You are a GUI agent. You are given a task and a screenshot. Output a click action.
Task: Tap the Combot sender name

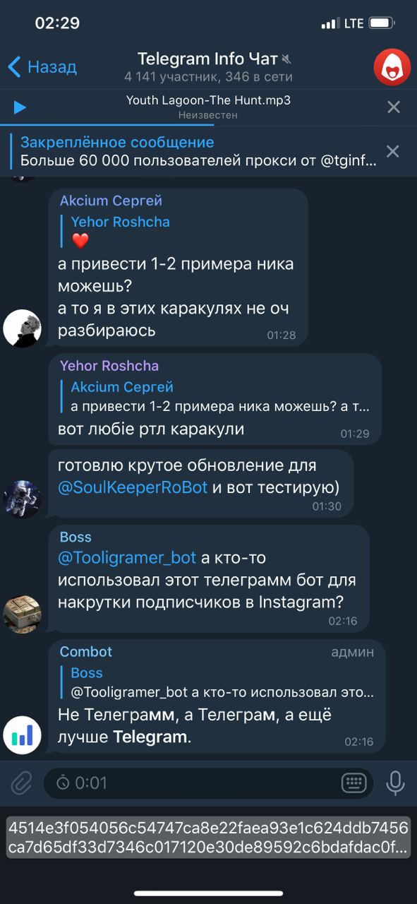click(x=86, y=651)
